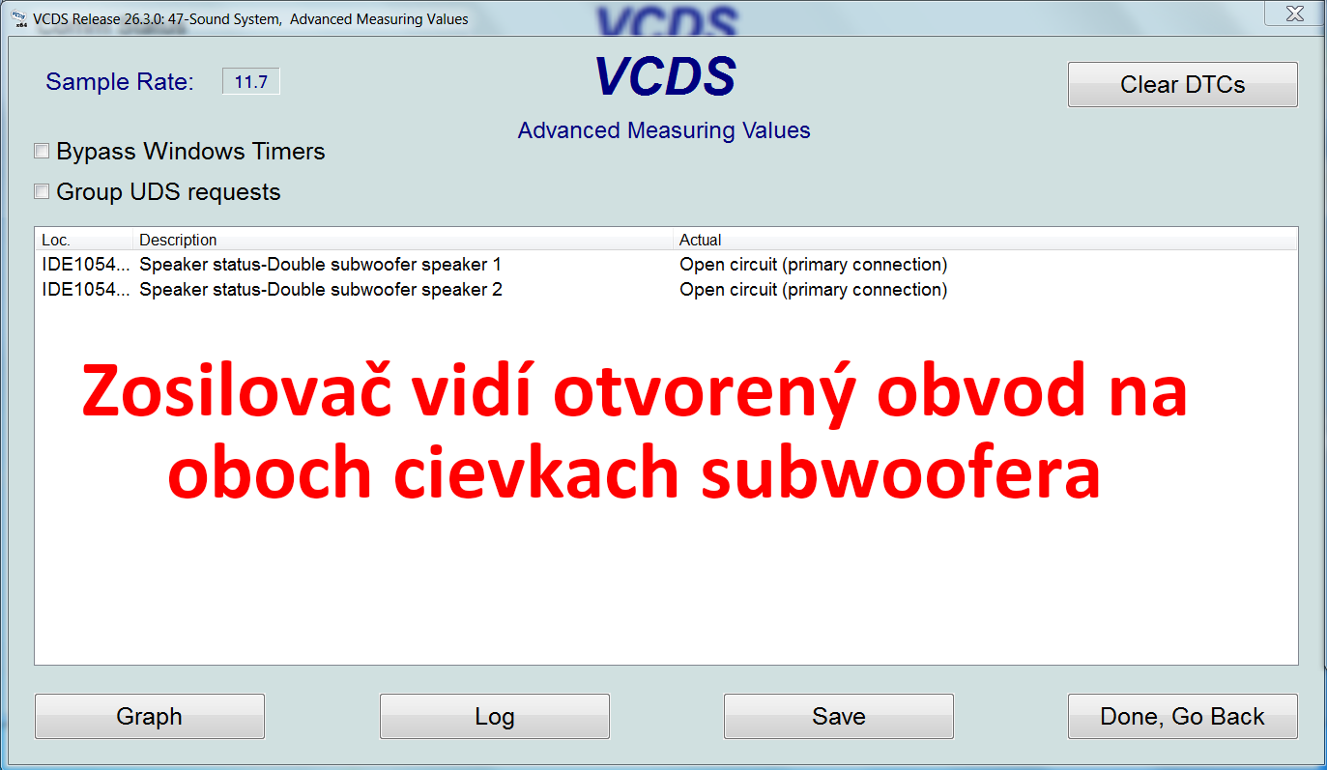
Task: Close the VCDS window
Action: (x=1293, y=13)
